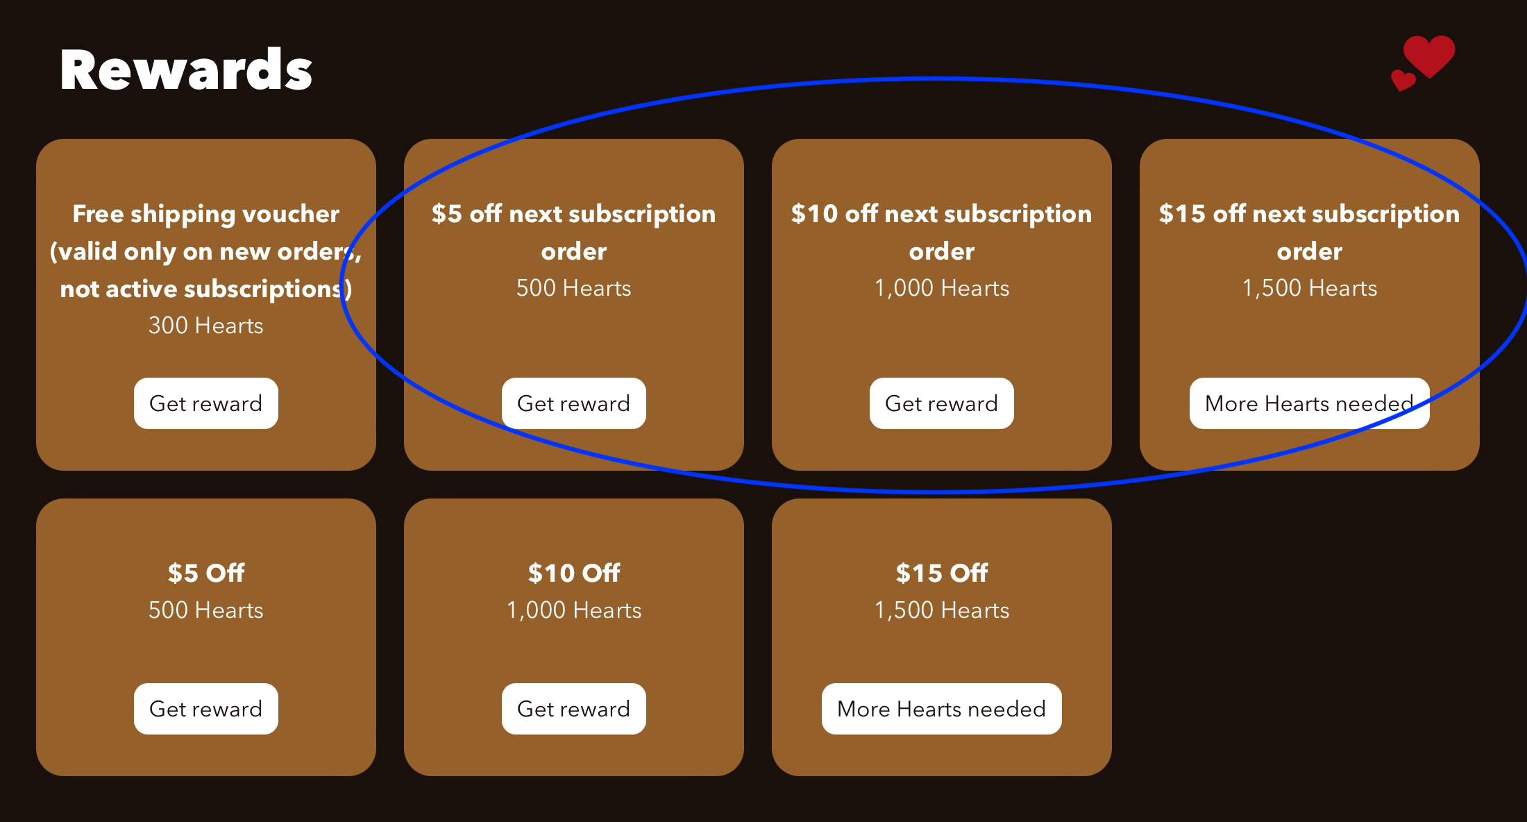The height and width of the screenshot is (822, 1527).
Task: Get the free shipping voucher reward
Action: [206, 403]
